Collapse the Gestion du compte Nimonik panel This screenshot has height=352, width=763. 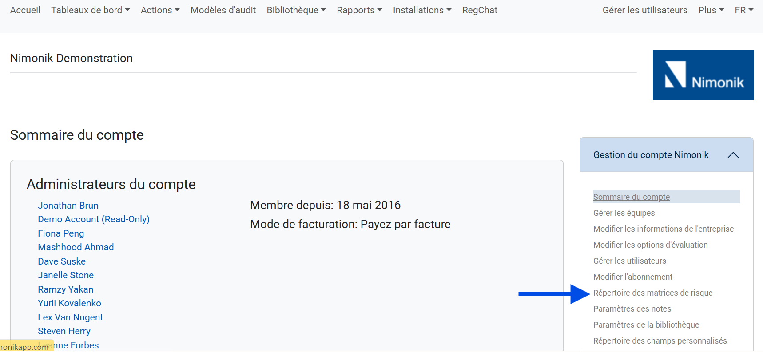[x=733, y=155]
